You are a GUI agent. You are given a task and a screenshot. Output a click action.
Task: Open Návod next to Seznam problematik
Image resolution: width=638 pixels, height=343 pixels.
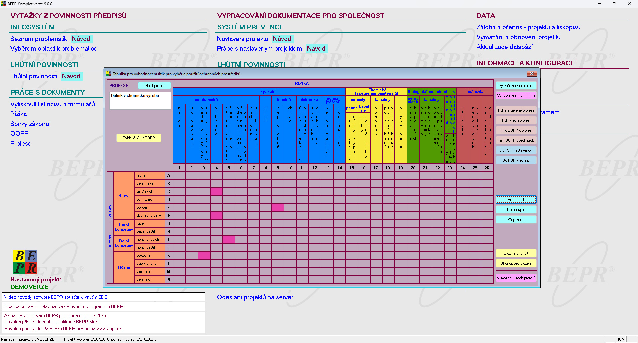[81, 39]
